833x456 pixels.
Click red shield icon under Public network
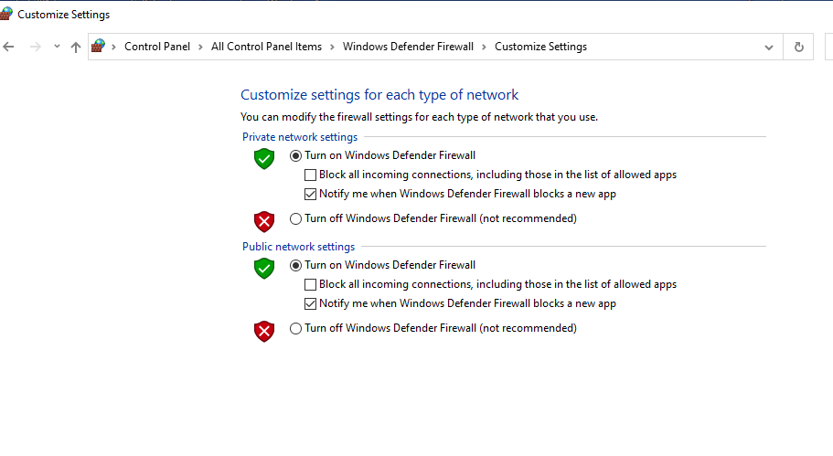pyautogui.click(x=264, y=331)
